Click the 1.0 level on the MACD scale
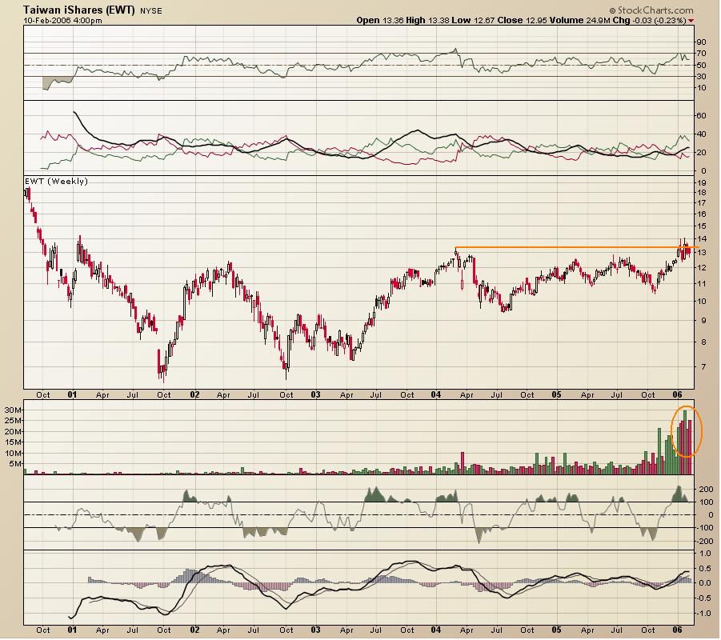Screen dimensions: 721x640 pyautogui.click(x=705, y=554)
